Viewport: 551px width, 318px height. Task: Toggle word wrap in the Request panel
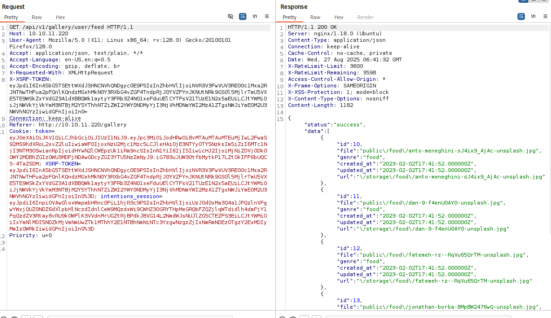click(x=243, y=16)
